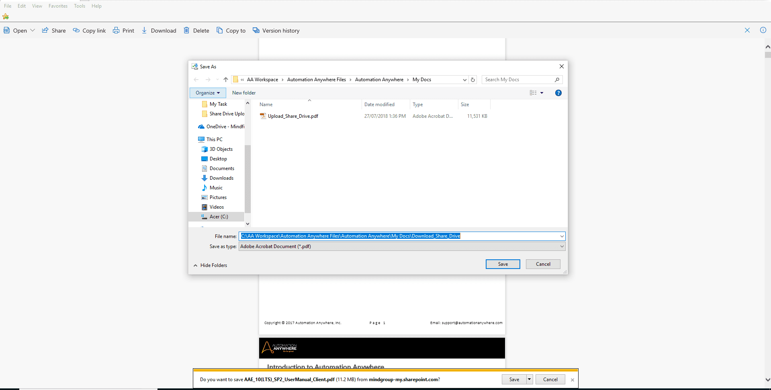Expand the File name dropdown
Screen dimensions: 771x390
[x=562, y=236]
